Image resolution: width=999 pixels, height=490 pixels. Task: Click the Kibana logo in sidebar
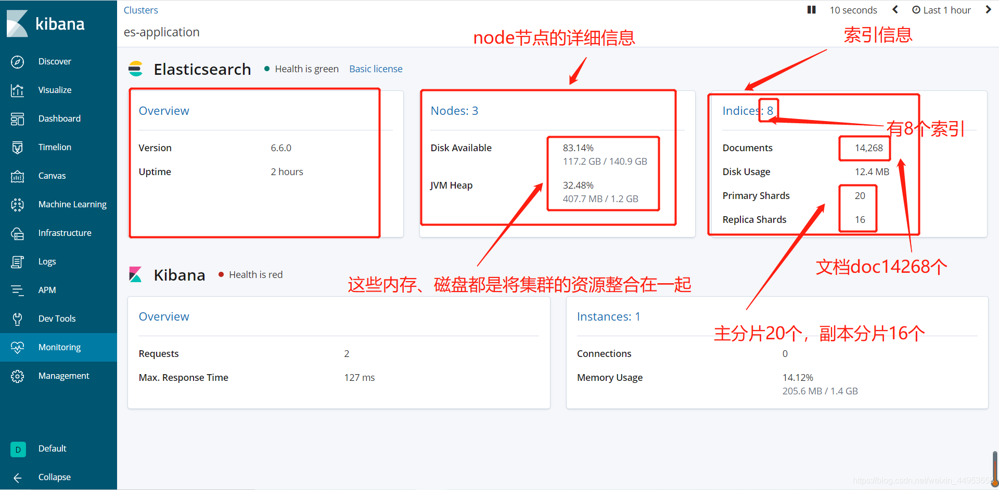coord(17,23)
